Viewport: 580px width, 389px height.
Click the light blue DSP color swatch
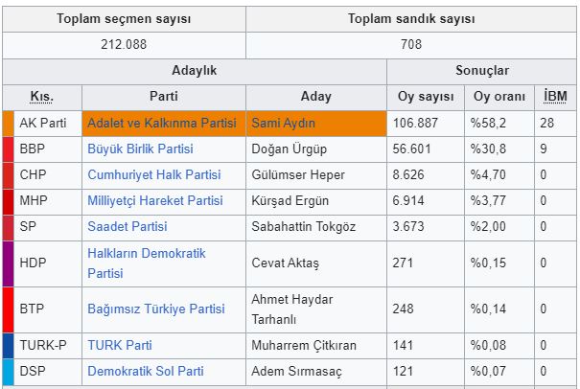(8, 371)
